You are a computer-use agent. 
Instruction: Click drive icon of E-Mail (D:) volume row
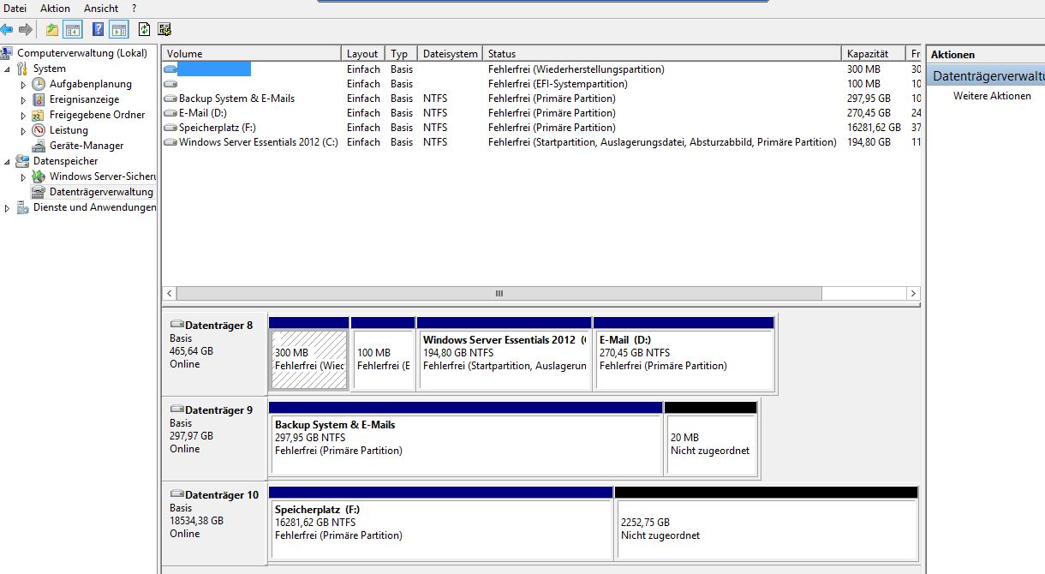tap(170, 113)
